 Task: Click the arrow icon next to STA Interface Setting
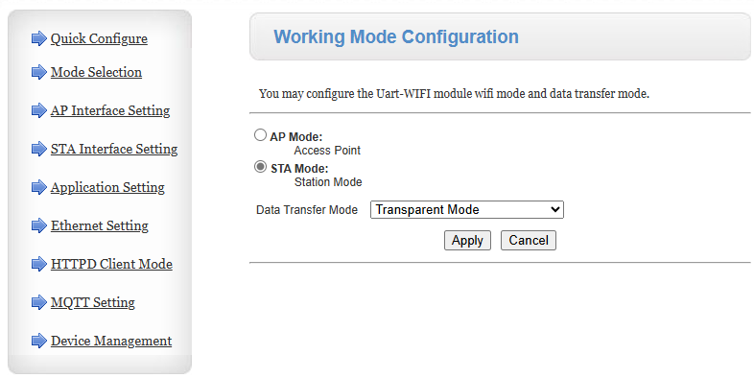click(39, 149)
